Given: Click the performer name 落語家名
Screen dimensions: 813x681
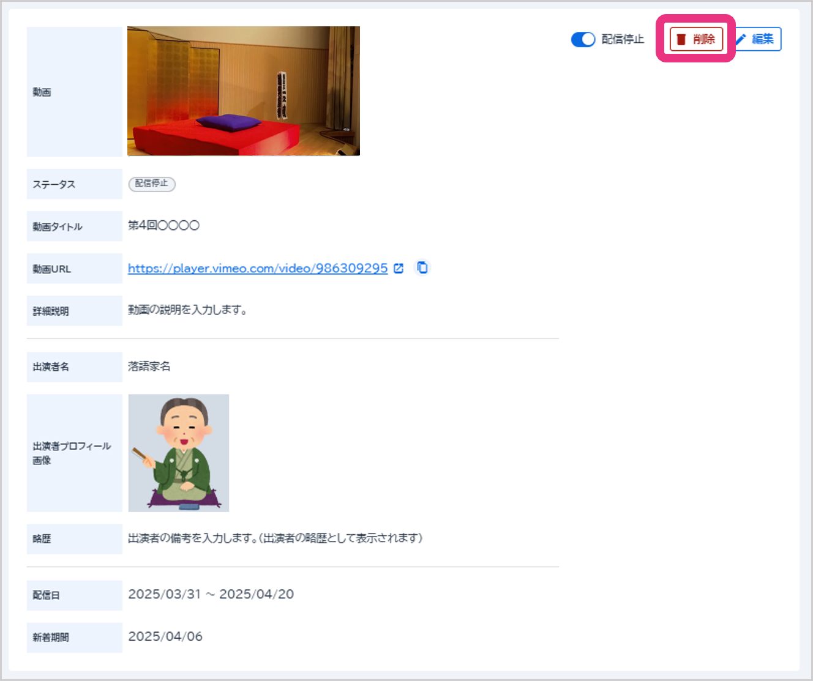Looking at the screenshot, I should 149,367.
